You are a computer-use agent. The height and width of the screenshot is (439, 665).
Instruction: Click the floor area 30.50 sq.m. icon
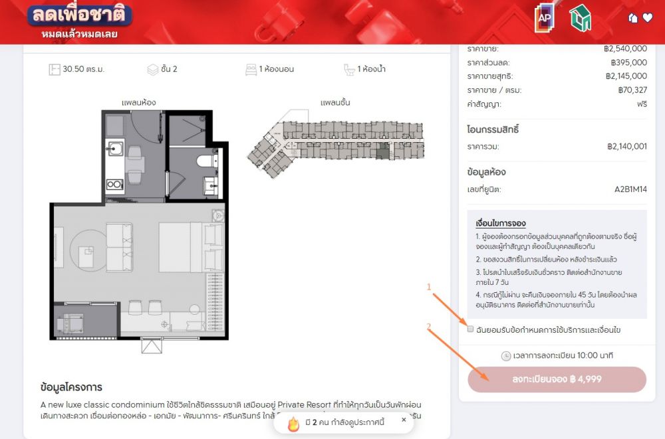pyautogui.click(x=54, y=69)
